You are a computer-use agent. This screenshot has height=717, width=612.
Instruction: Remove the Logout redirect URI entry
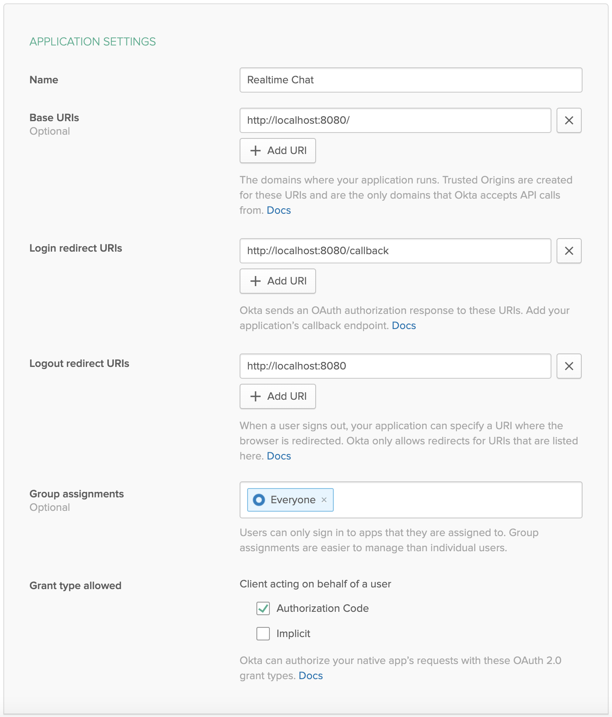569,366
